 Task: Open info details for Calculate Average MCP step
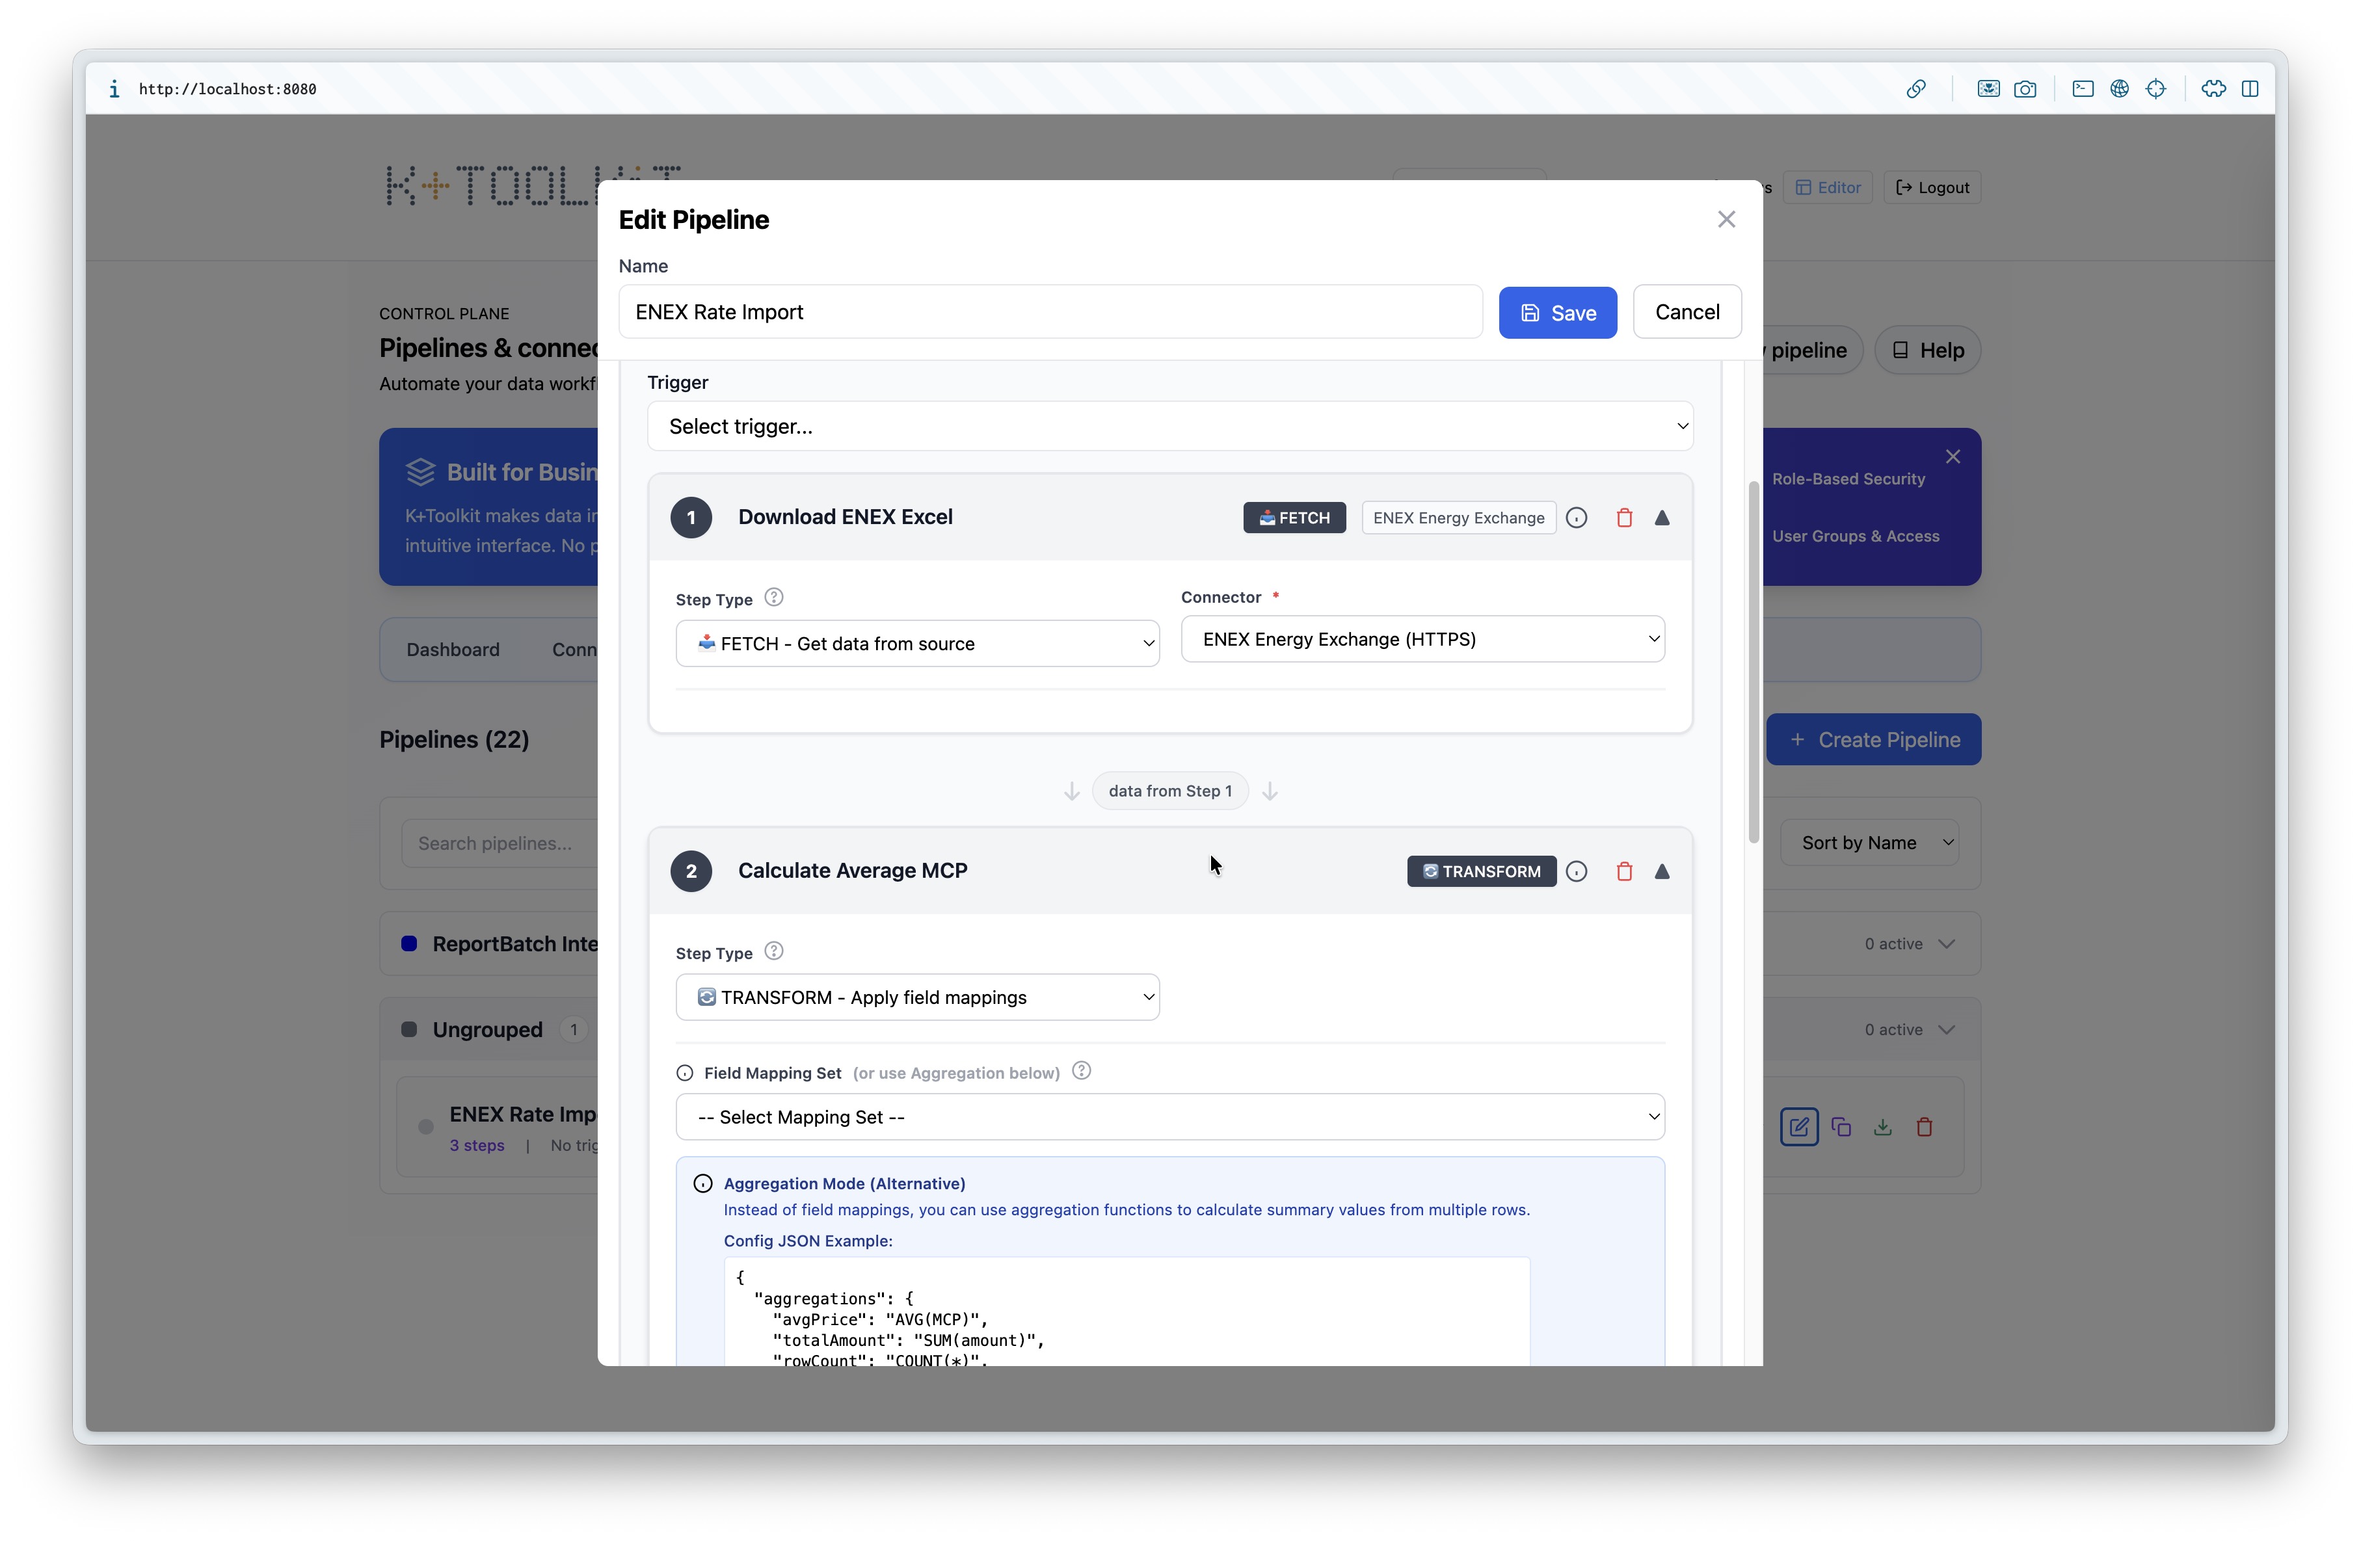pos(1577,871)
